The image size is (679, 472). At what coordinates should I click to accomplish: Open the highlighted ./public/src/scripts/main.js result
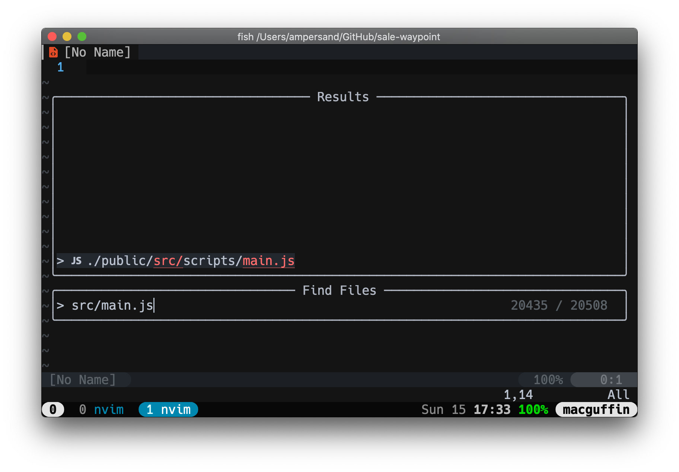click(x=191, y=261)
